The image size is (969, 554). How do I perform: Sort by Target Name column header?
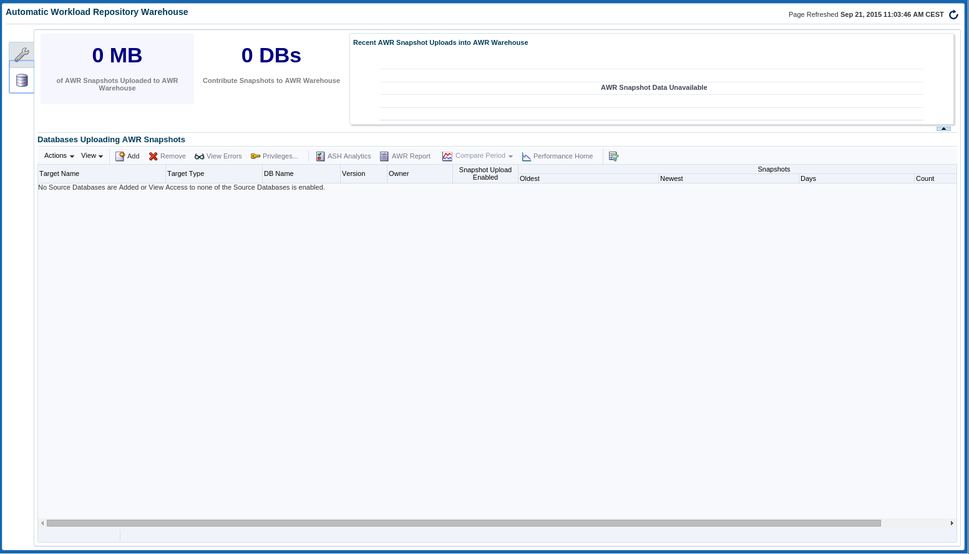[x=102, y=173]
